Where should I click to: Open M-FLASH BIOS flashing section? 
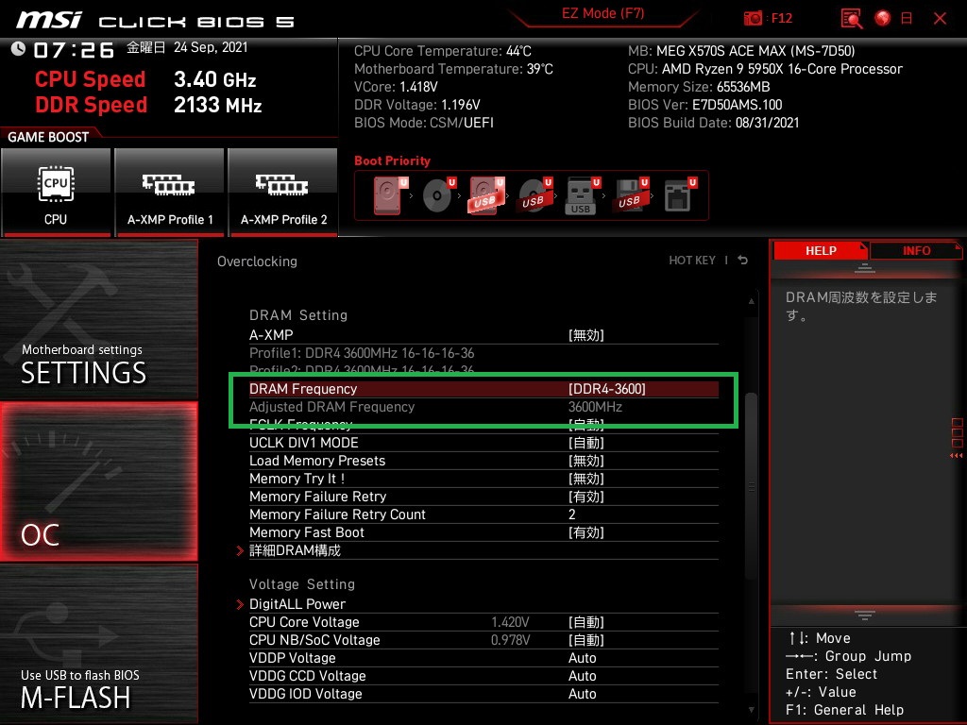tap(99, 644)
